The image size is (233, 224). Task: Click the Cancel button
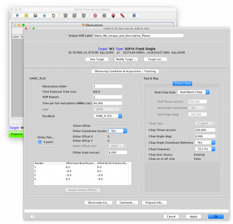pyautogui.click(x=171, y=216)
